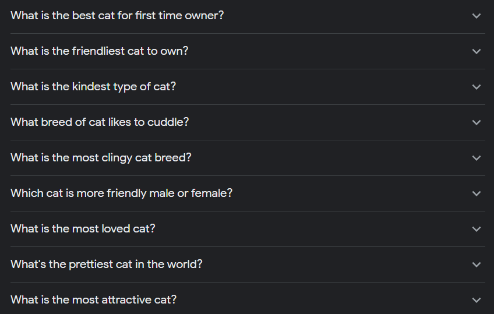Viewport: 494px width, 314px height.
Task: Click the question 'What is the most loved cat?'
Action: 83,229
